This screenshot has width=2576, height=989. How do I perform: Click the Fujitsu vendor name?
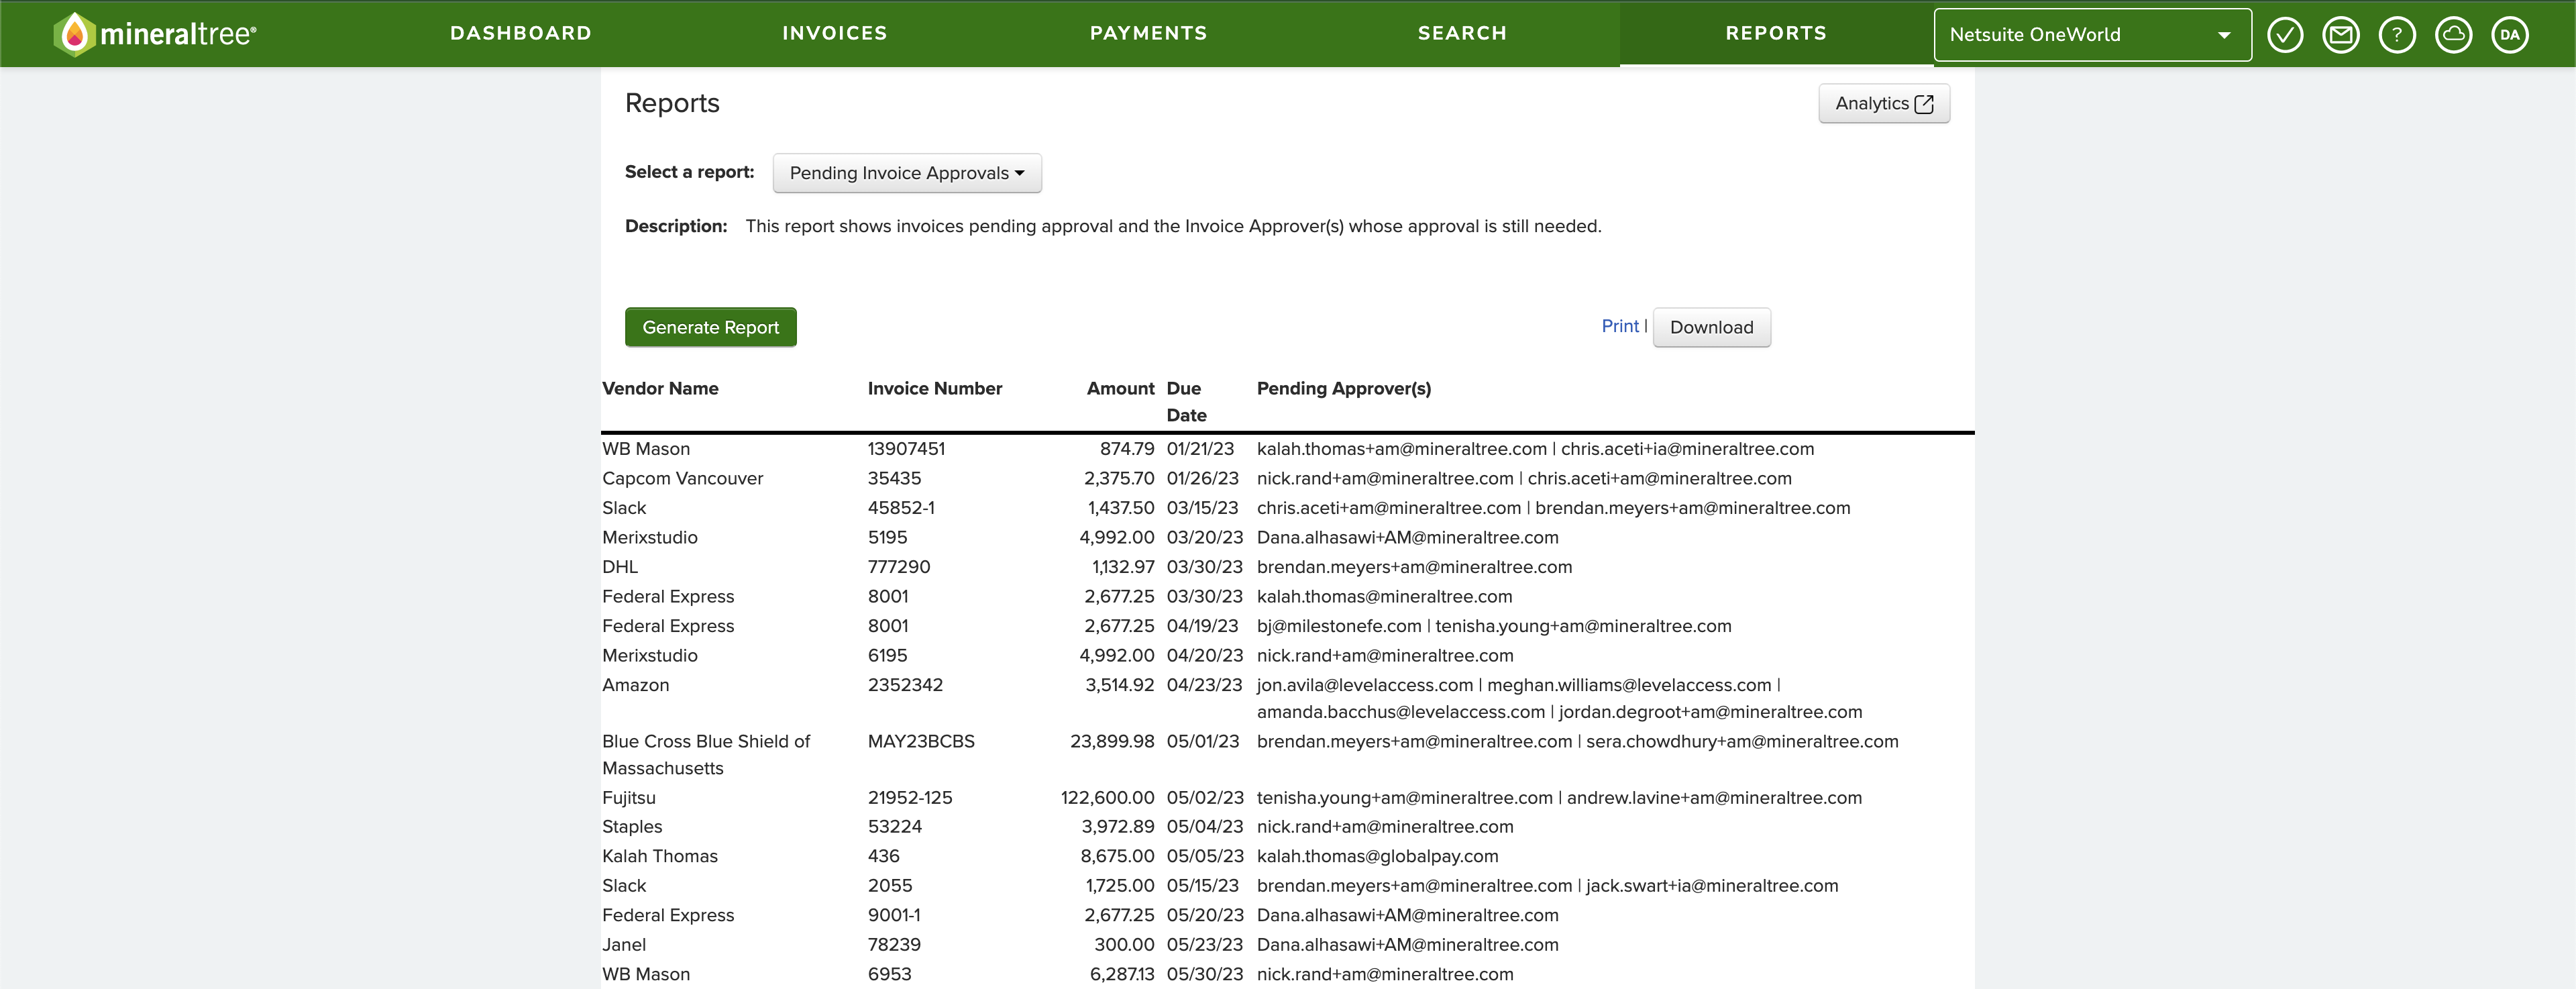629,798
